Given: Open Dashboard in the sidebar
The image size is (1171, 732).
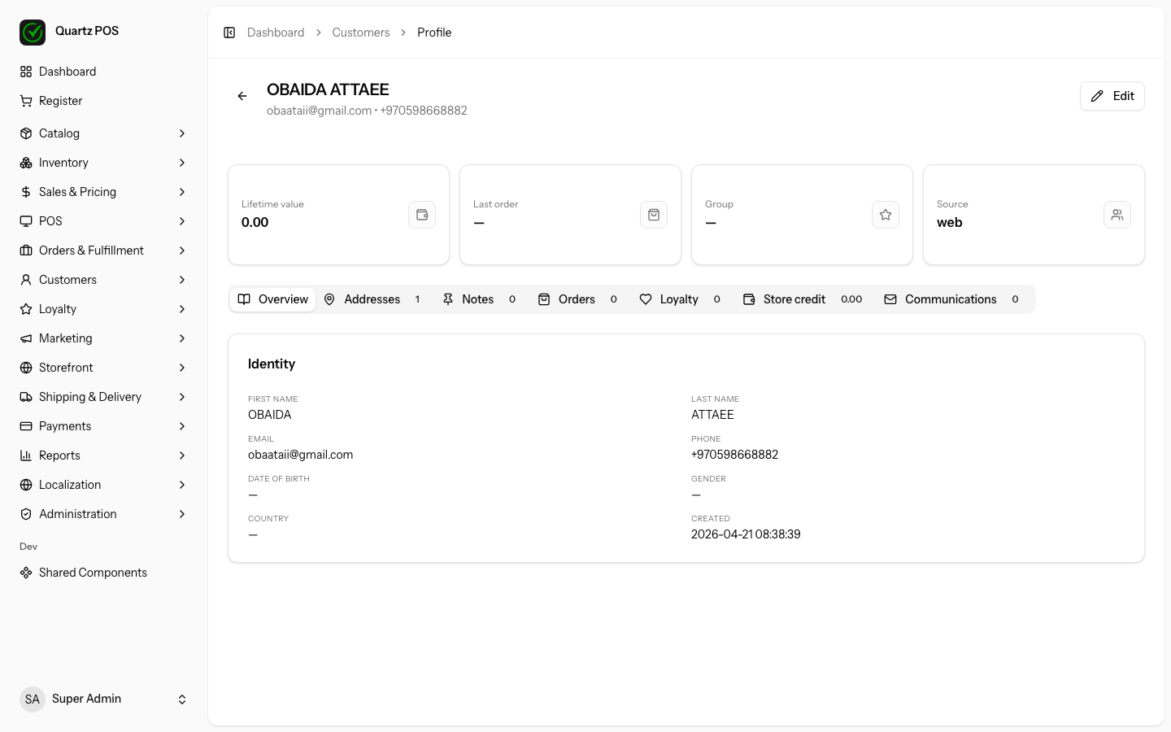Looking at the screenshot, I should tap(104, 72).
